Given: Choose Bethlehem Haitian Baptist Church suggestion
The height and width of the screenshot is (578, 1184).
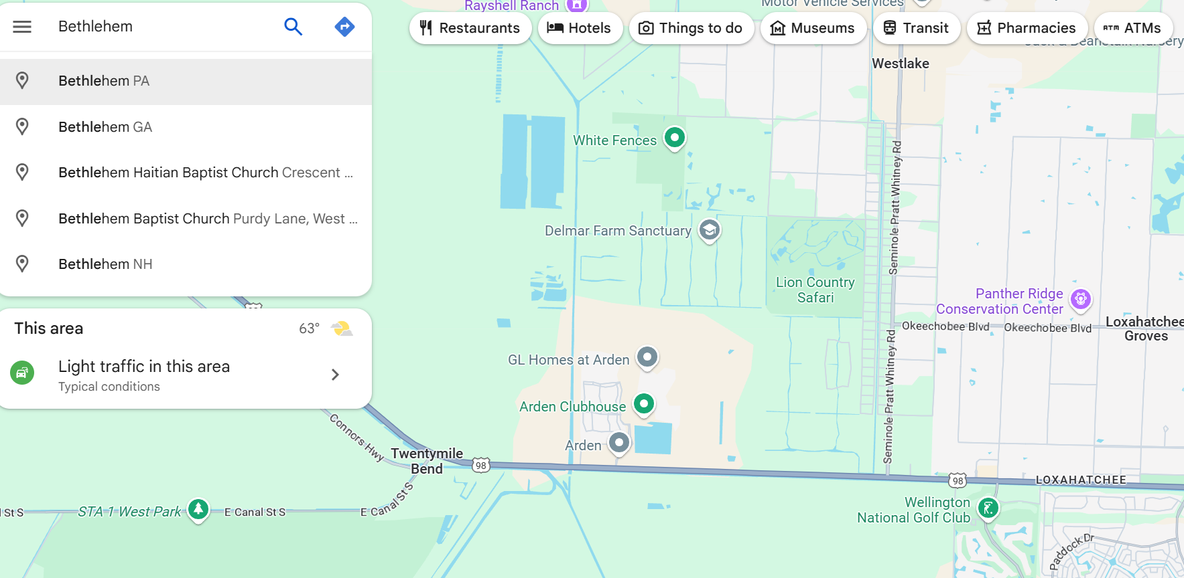Looking at the screenshot, I should 186,173.
